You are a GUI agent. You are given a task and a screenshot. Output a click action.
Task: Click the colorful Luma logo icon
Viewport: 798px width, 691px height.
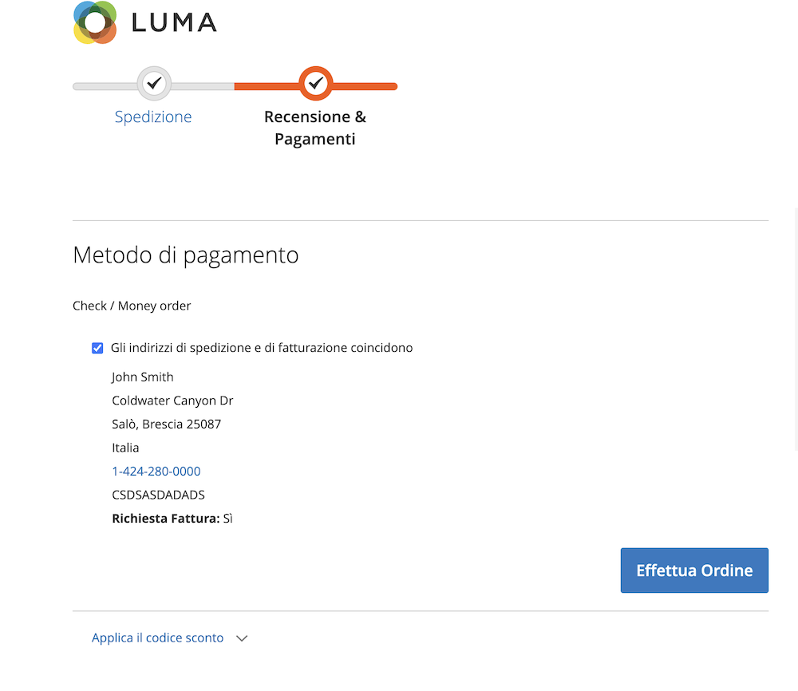point(95,22)
